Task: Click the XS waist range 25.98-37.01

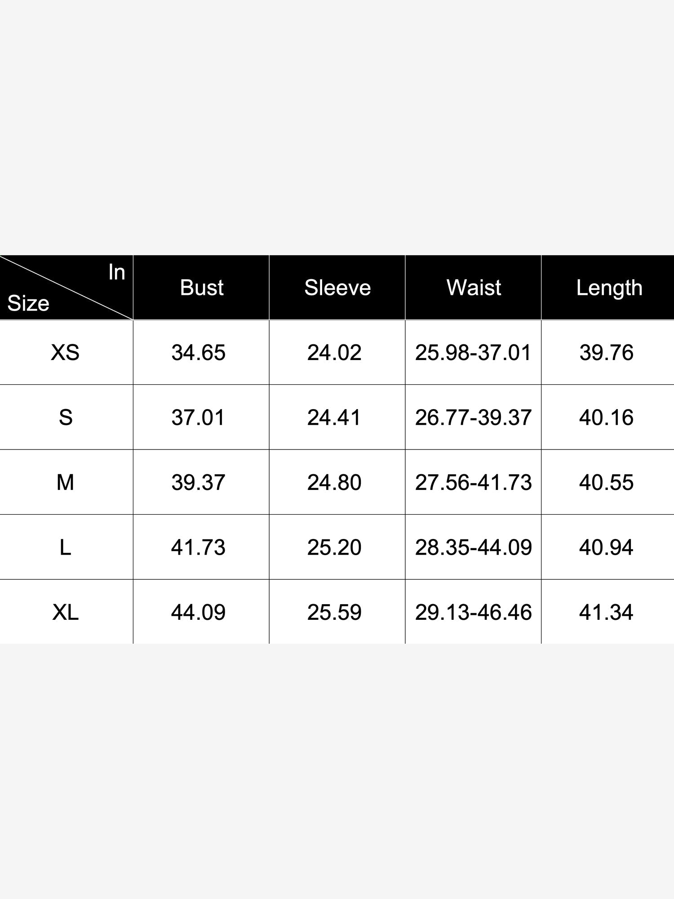Action: pos(473,352)
